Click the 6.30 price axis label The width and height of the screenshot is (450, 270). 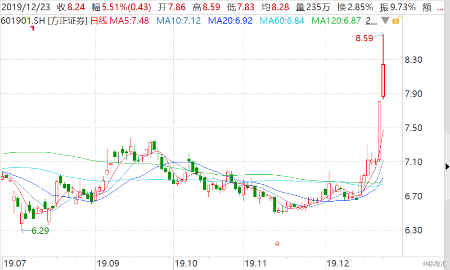pos(414,230)
